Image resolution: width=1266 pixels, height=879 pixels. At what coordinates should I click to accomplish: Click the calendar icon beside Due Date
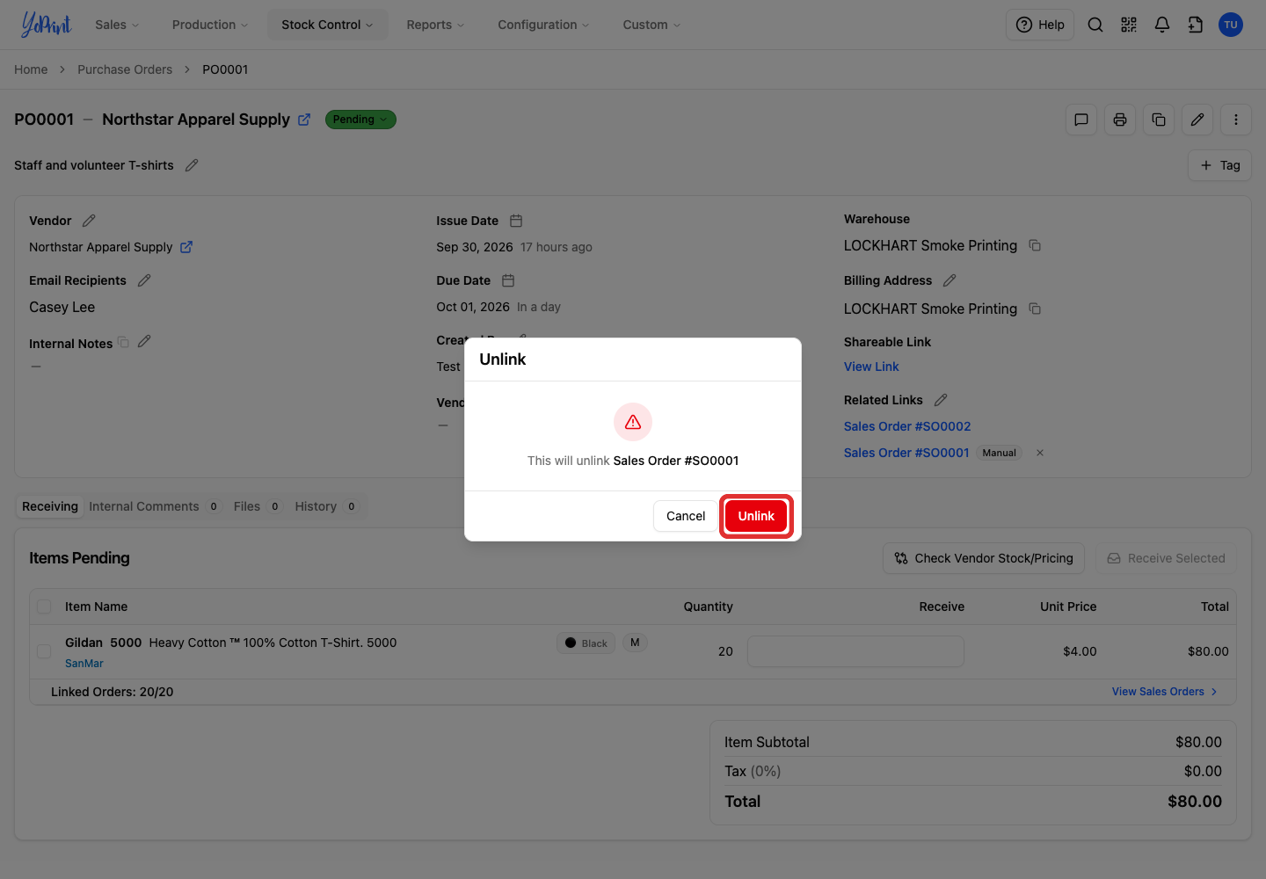click(x=508, y=280)
